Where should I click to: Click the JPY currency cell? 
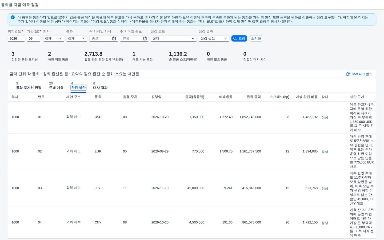pos(98,188)
